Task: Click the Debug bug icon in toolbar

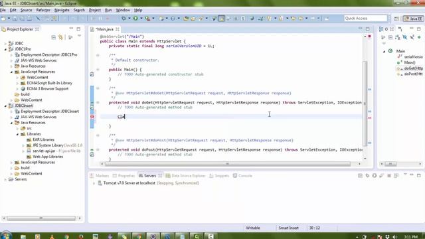Action: point(124,19)
